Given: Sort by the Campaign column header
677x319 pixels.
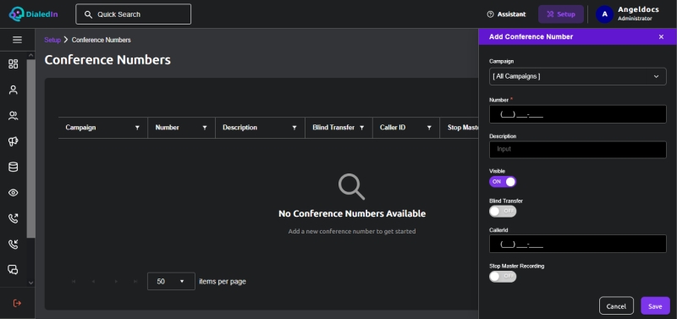Looking at the screenshot, I should pos(80,128).
